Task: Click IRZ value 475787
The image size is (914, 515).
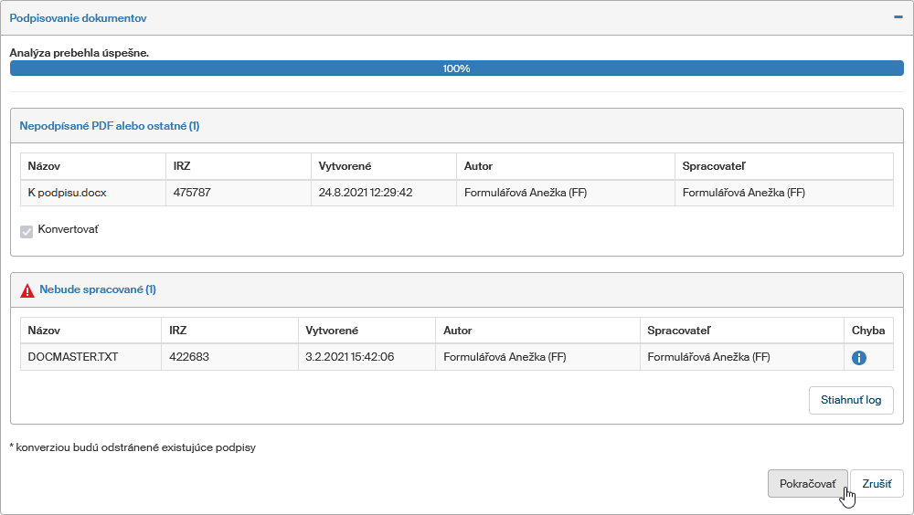Action: coord(192,193)
